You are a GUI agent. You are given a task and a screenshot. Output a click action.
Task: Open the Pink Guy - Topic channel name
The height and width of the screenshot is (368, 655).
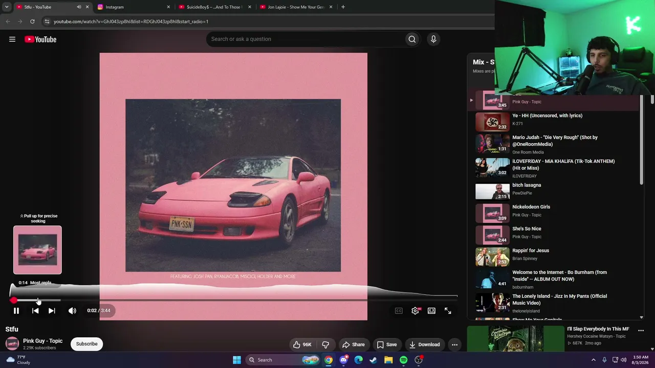click(x=42, y=341)
